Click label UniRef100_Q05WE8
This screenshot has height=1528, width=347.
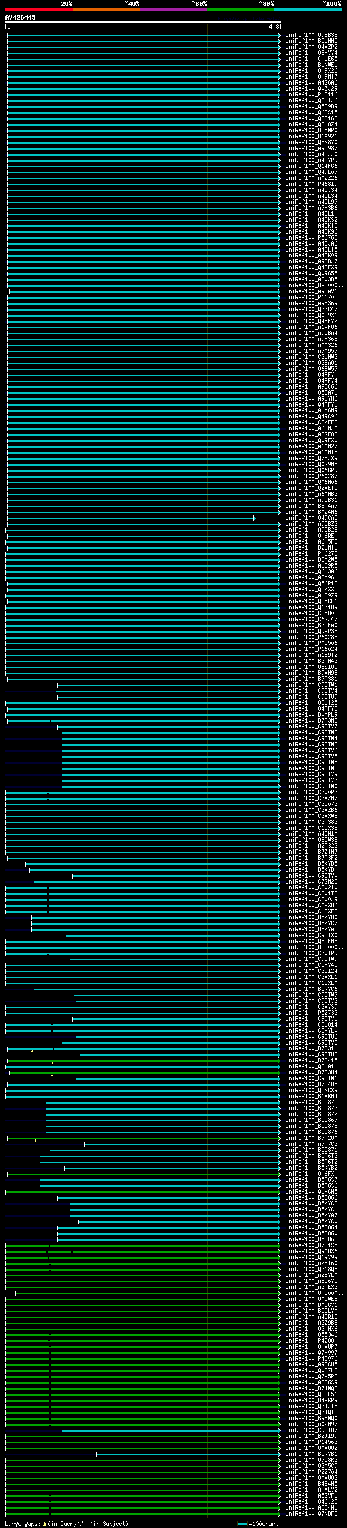(x=311, y=1299)
